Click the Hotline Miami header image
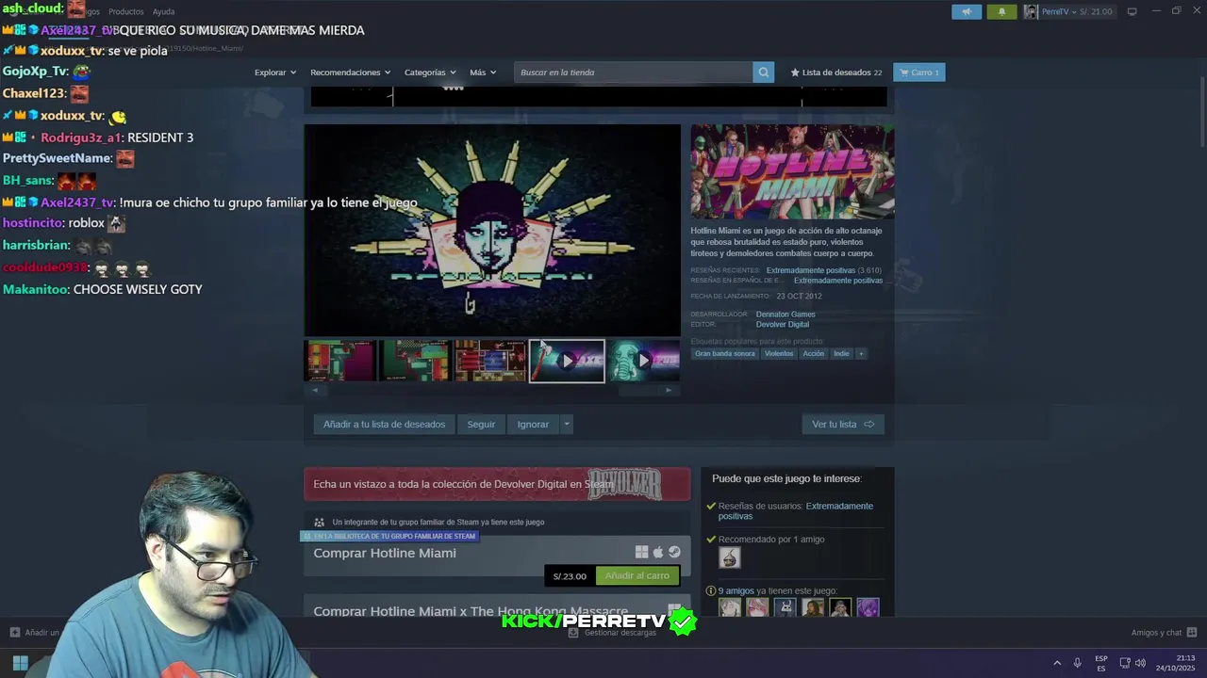Viewport: 1207px width, 678px height. pyautogui.click(x=792, y=171)
